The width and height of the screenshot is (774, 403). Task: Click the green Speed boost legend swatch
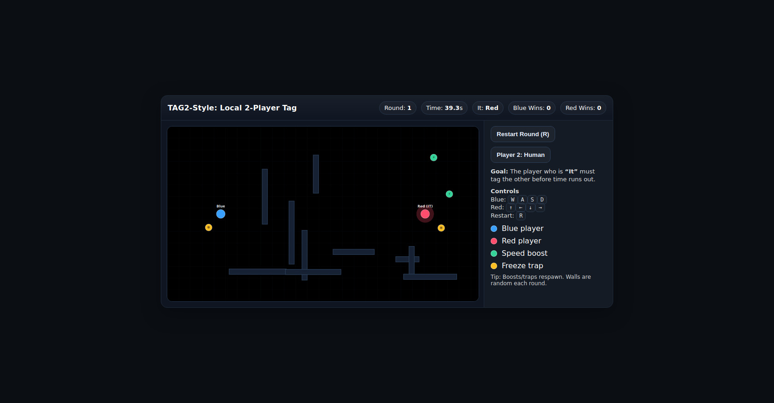[494, 253]
